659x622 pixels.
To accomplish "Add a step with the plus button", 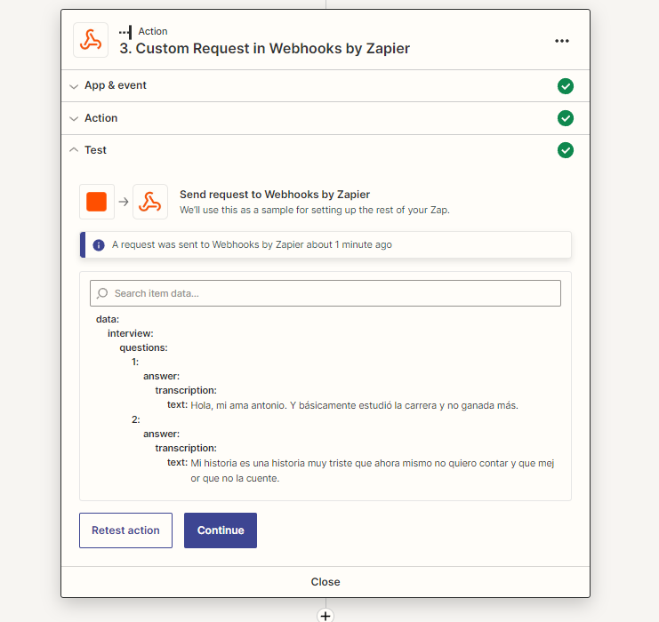I will tap(325, 616).
